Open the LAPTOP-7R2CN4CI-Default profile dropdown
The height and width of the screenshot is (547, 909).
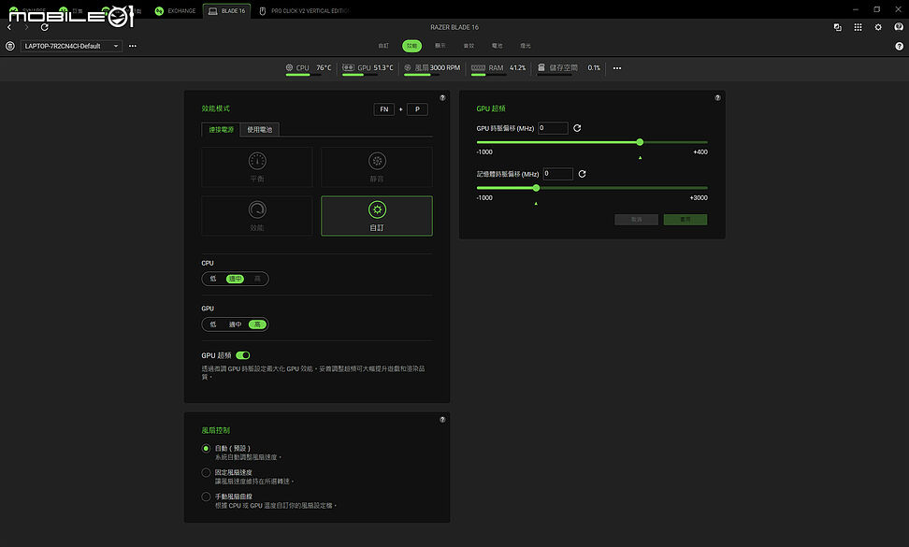click(71, 46)
